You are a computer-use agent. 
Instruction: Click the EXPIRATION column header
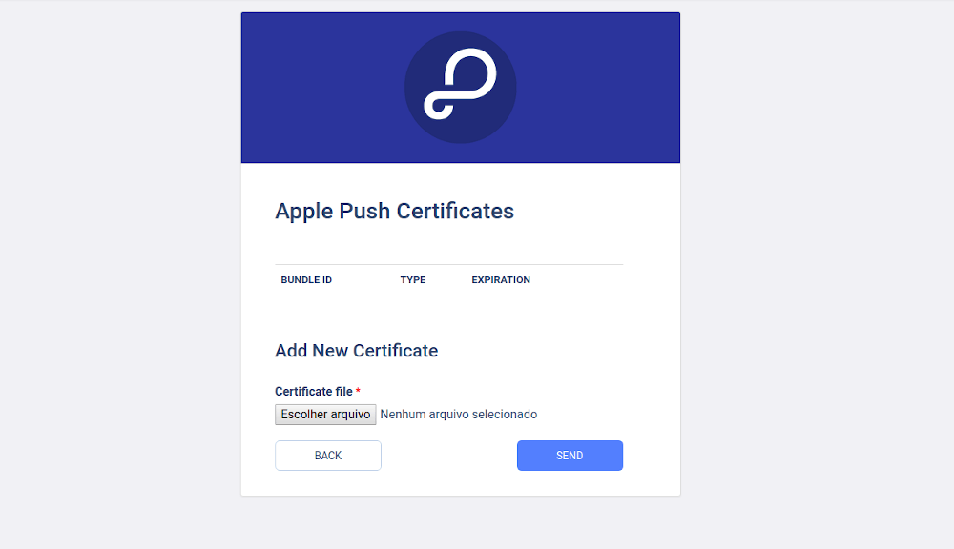[x=501, y=279]
